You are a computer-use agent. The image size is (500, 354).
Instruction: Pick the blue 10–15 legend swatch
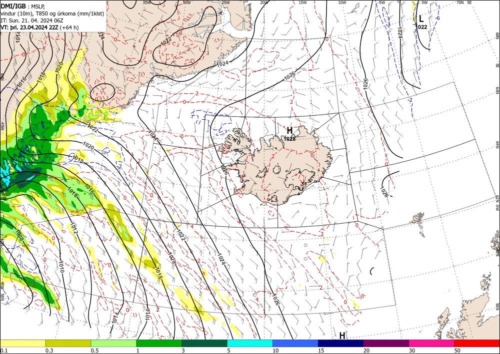pyautogui.click(x=295, y=343)
